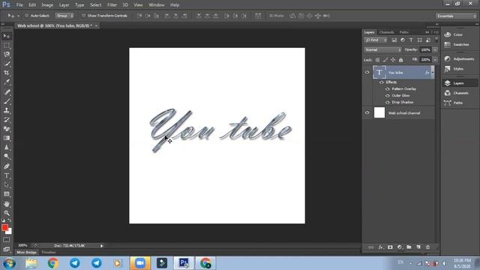480x270 pixels.
Task: Open Layers panel options menu
Action: click(436, 32)
